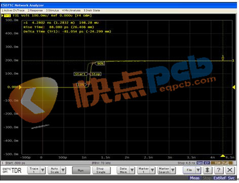Viewport: 239px width, 183px height.
Task: Click the left 0.000 reference level arrow
Action: pos(20,87)
